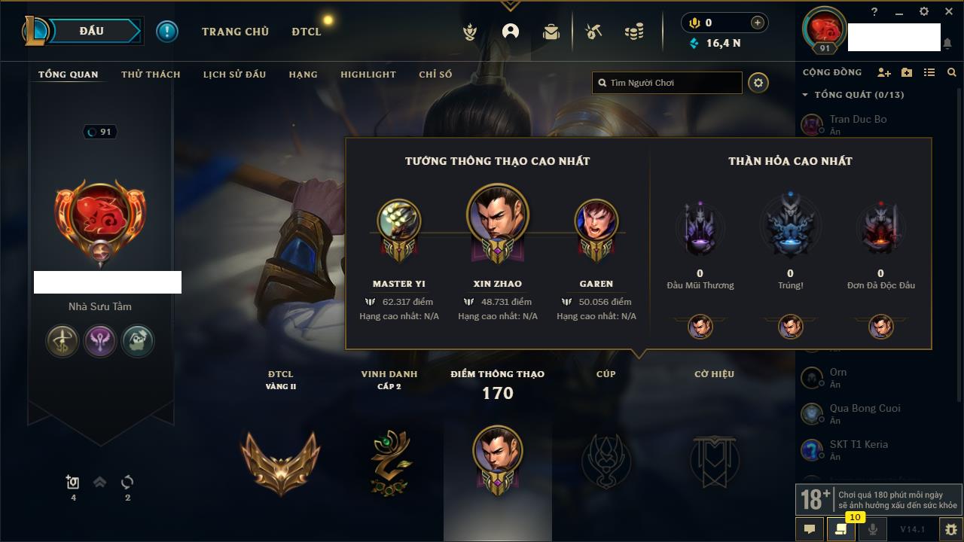Open the Loot crafting hammer icon
964x542 pixels.
click(594, 32)
